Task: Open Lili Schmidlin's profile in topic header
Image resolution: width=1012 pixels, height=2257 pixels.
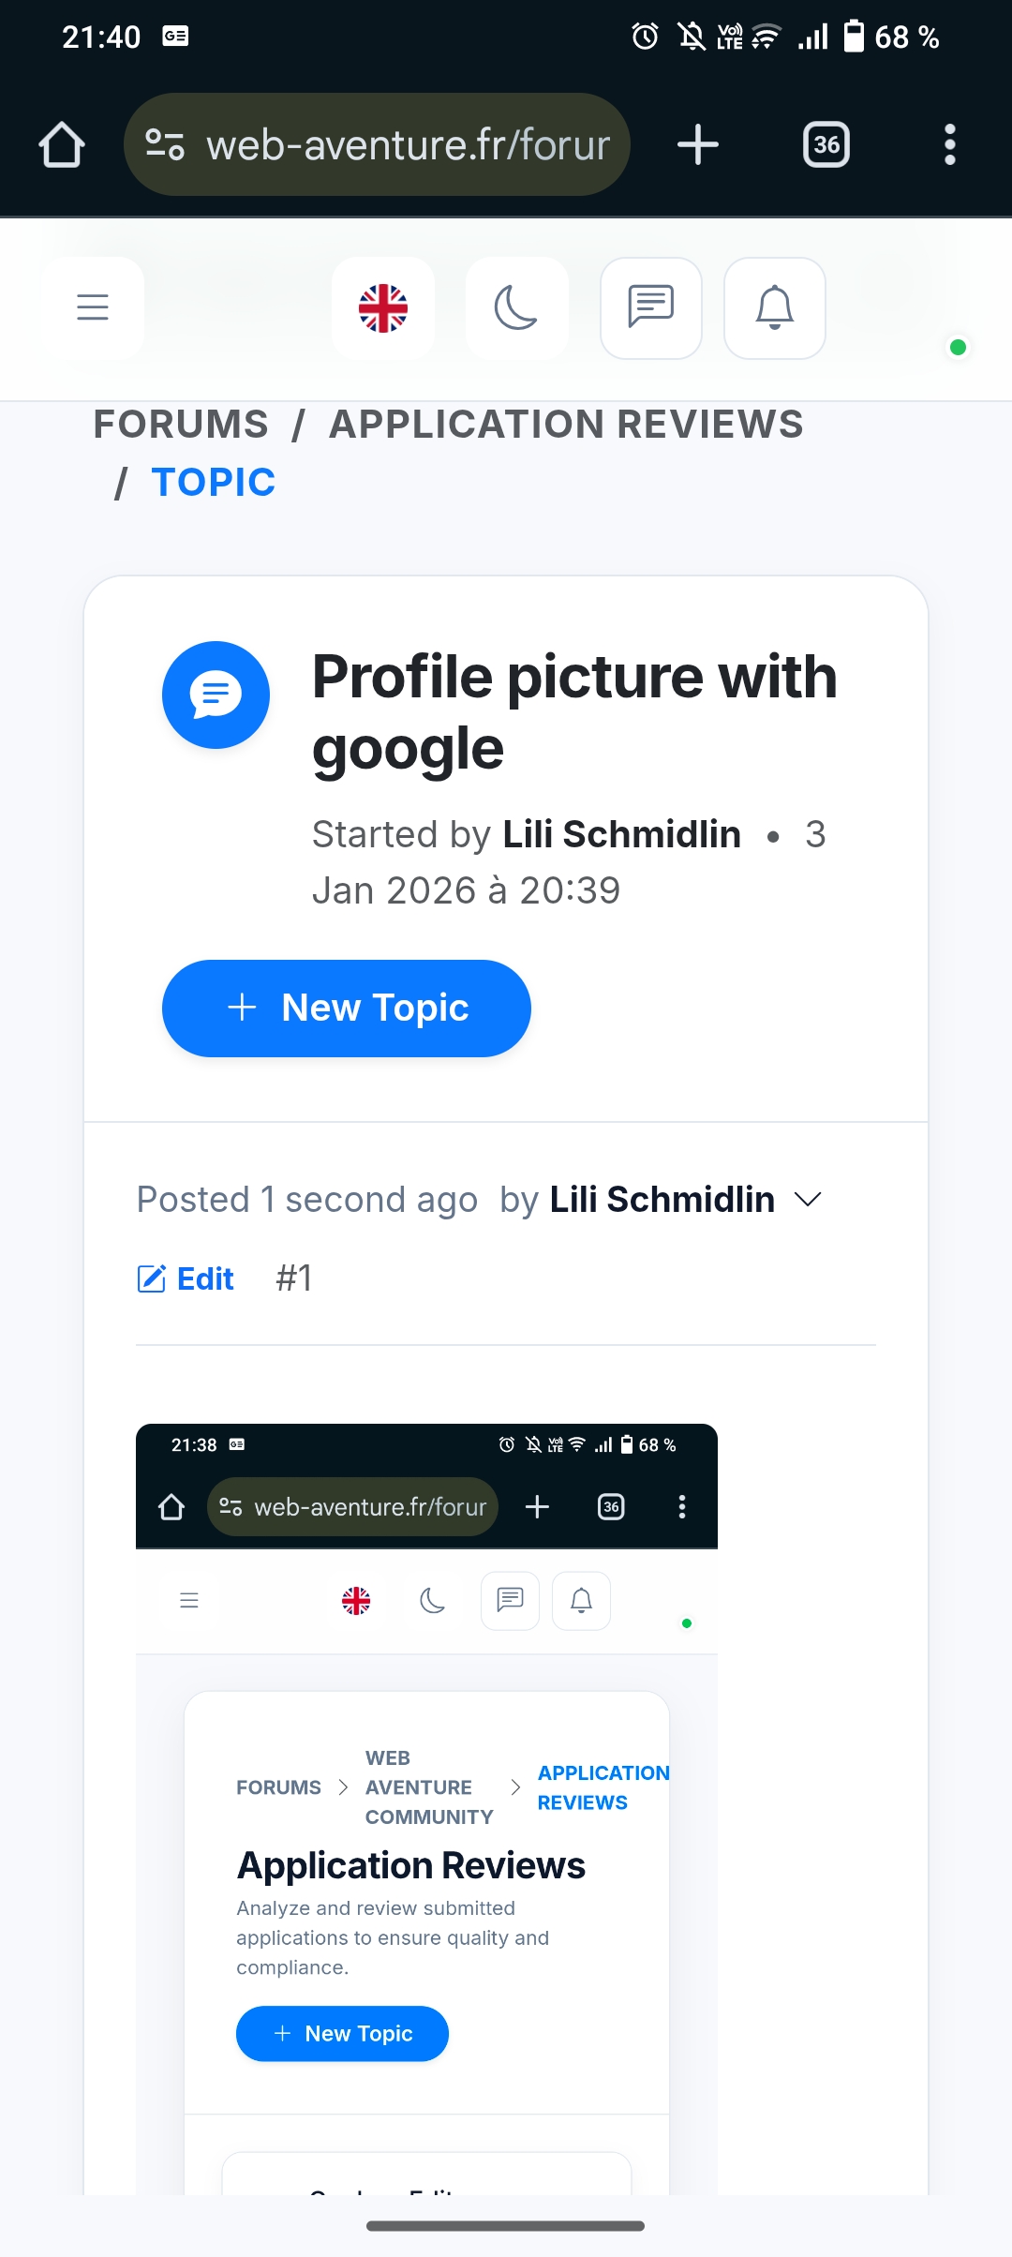Action: coord(621,834)
